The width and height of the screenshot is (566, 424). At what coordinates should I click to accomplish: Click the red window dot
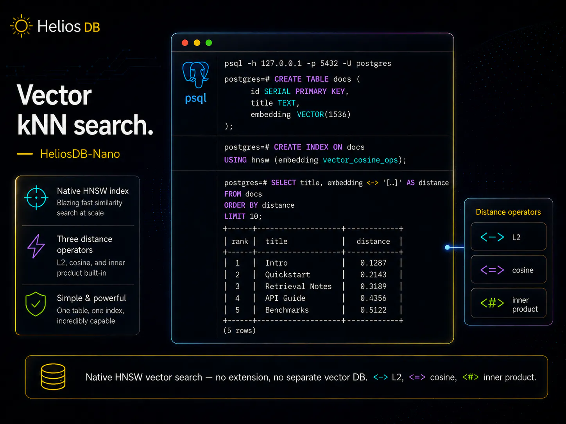point(185,43)
